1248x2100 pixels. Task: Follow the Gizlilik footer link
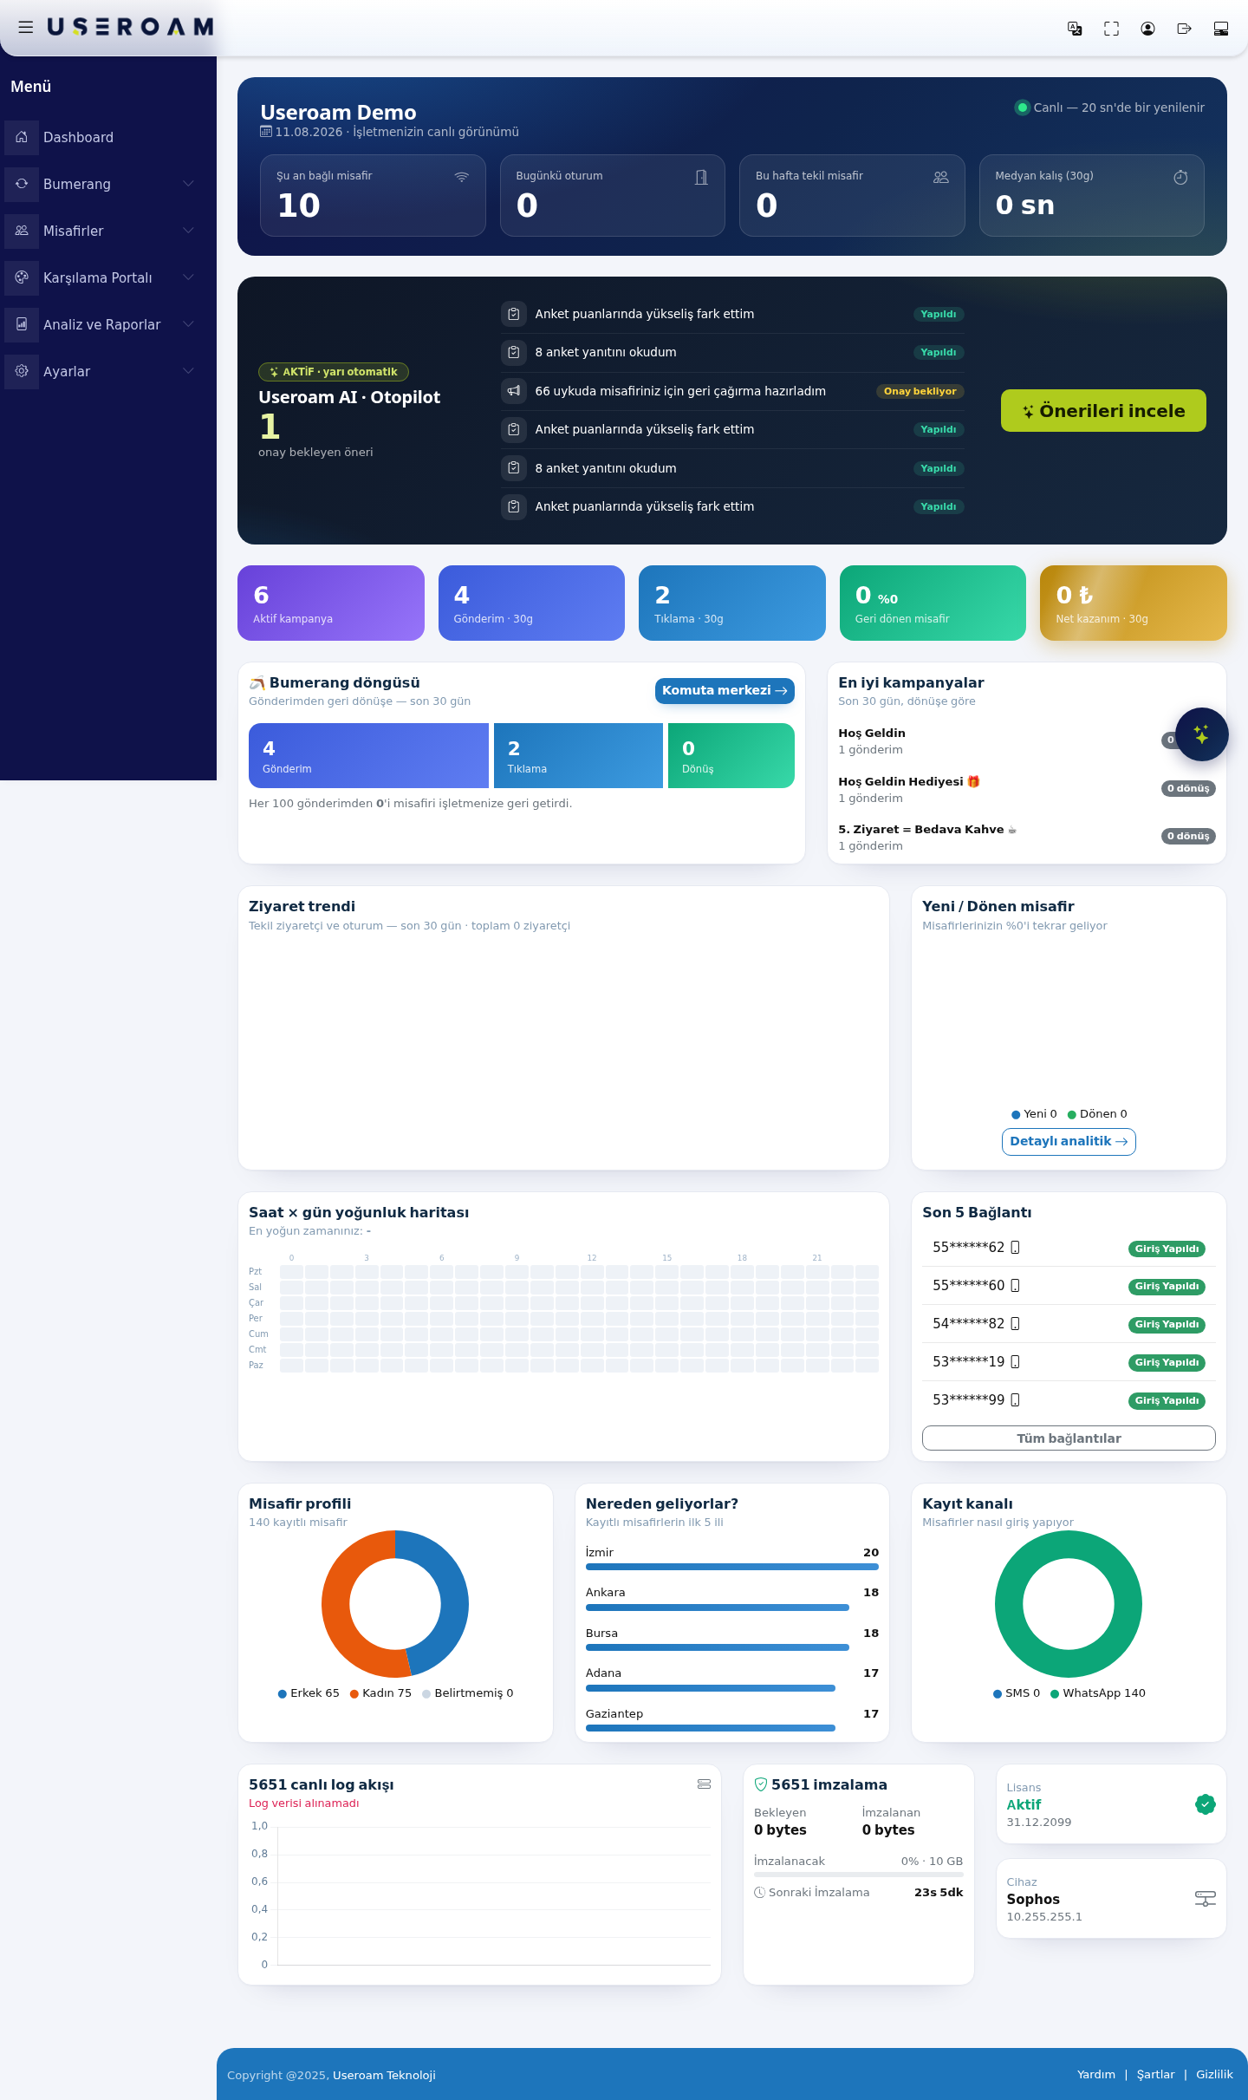click(x=1214, y=2075)
